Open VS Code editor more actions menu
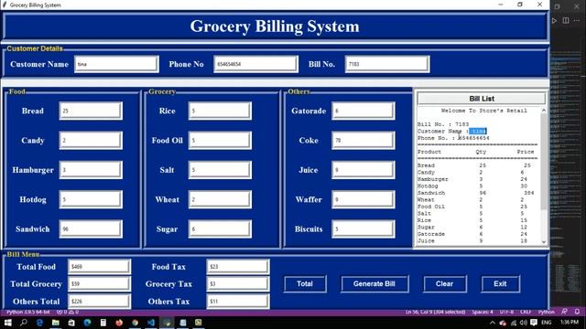The height and width of the screenshot is (329, 586). tap(577, 20)
